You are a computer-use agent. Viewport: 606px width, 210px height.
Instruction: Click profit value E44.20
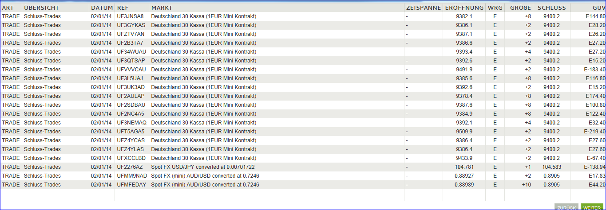(597, 185)
